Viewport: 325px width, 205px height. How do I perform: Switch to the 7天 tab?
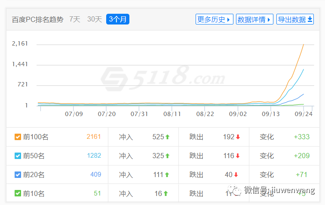click(x=75, y=19)
